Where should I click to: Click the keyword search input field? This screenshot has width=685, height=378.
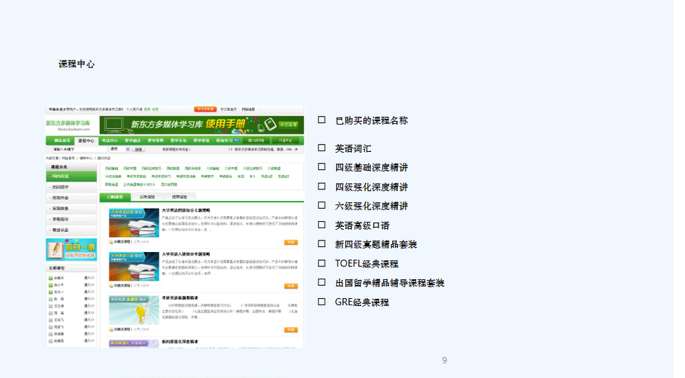tap(76, 150)
